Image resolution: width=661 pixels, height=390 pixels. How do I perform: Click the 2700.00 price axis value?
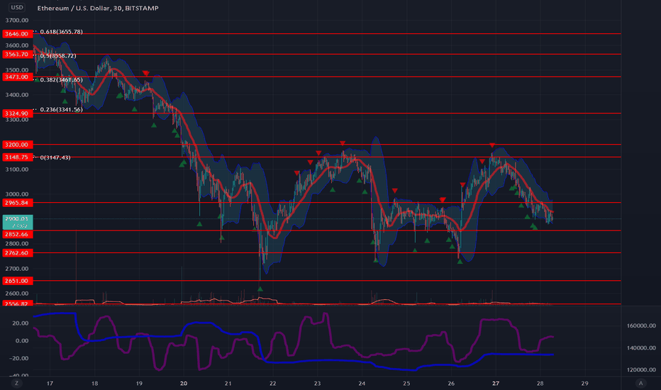tap(17, 269)
